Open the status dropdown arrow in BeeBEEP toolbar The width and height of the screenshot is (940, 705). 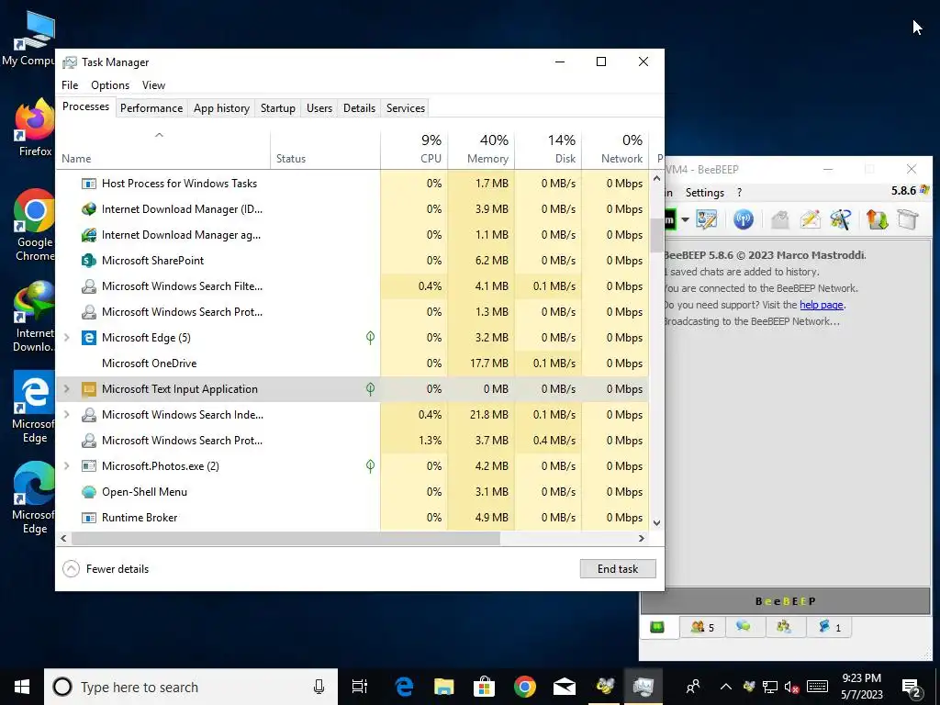(685, 219)
